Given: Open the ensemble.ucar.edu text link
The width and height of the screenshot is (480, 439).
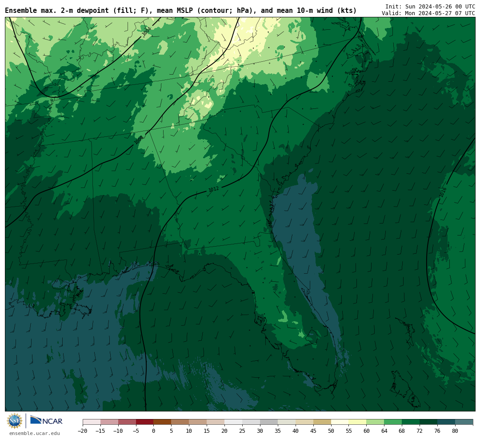Looking at the screenshot, I should (x=35, y=433).
